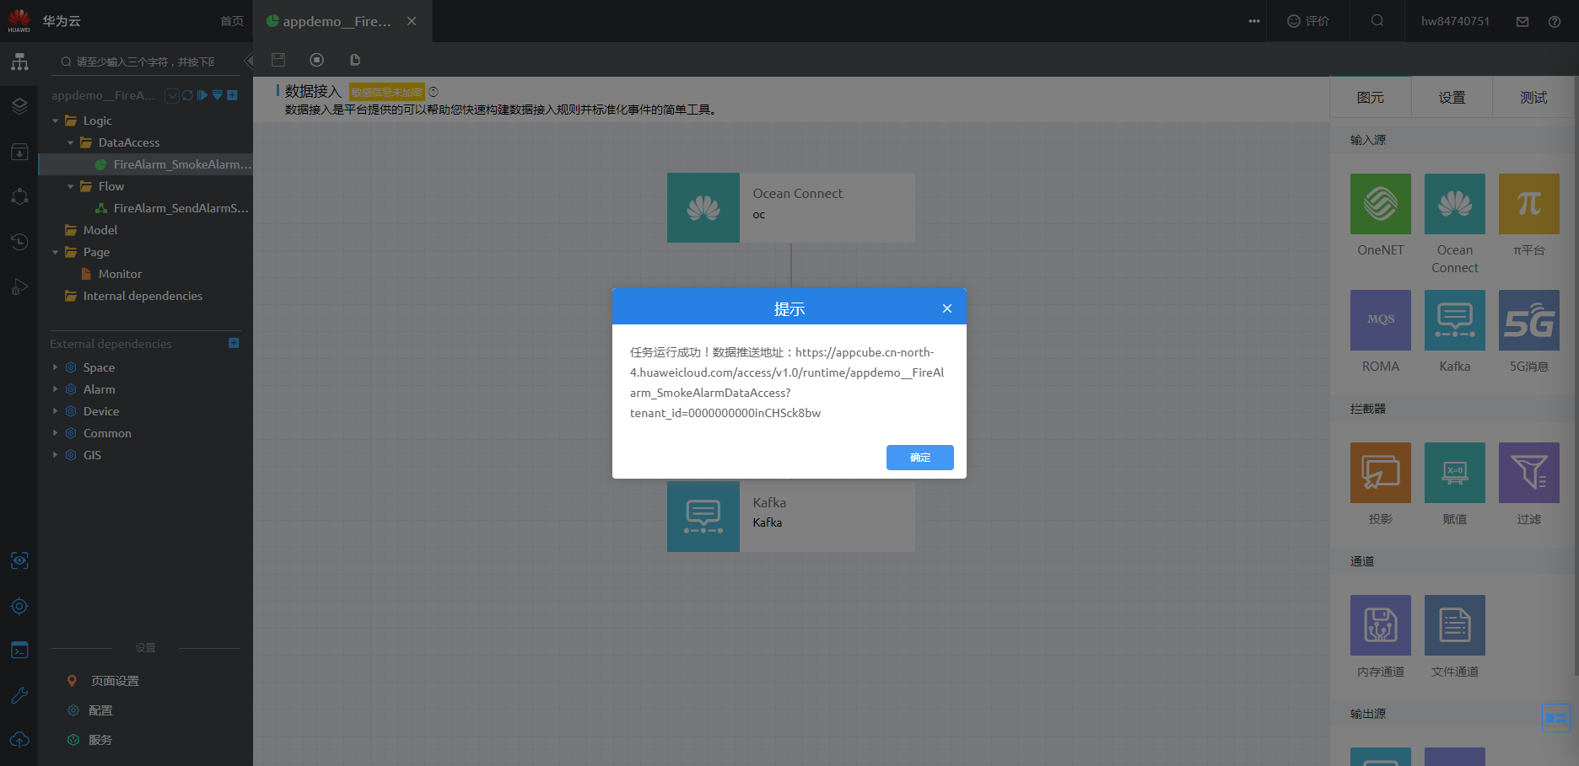The width and height of the screenshot is (1579, 766).
Task: Select the 5G消息 input source icon
Action: point(1529,320)
